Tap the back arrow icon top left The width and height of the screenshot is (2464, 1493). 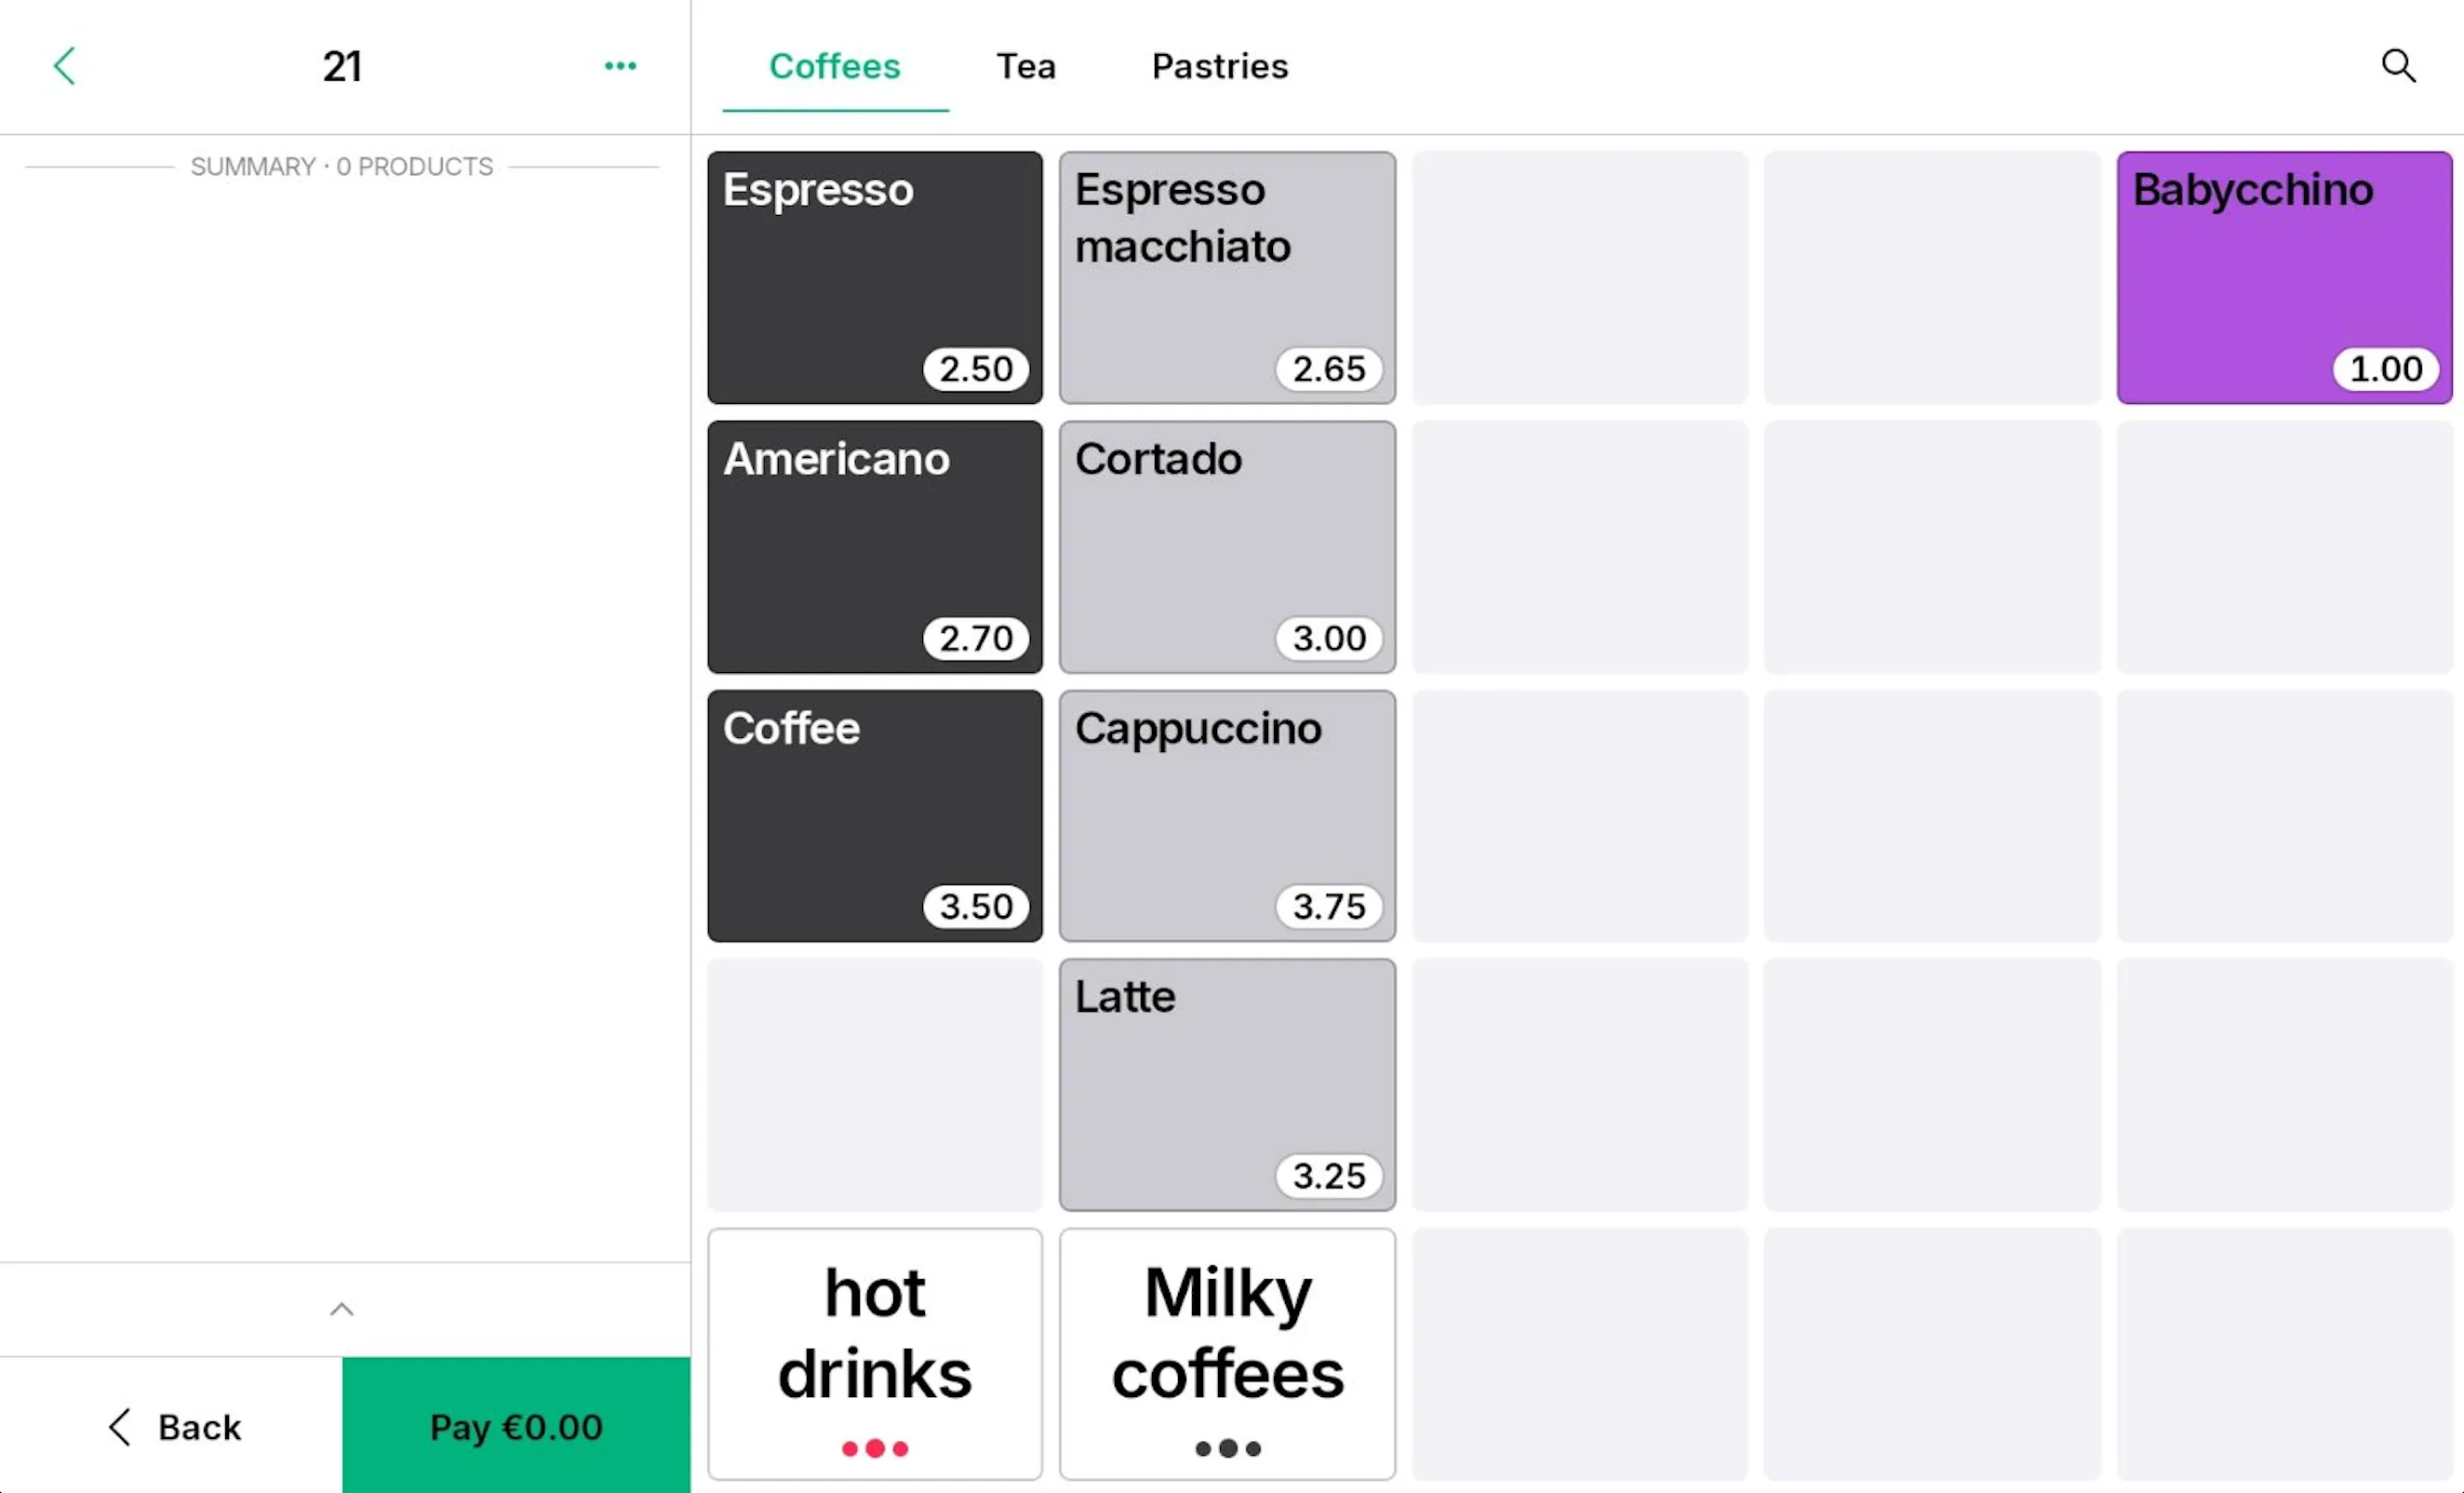point(65,65)
